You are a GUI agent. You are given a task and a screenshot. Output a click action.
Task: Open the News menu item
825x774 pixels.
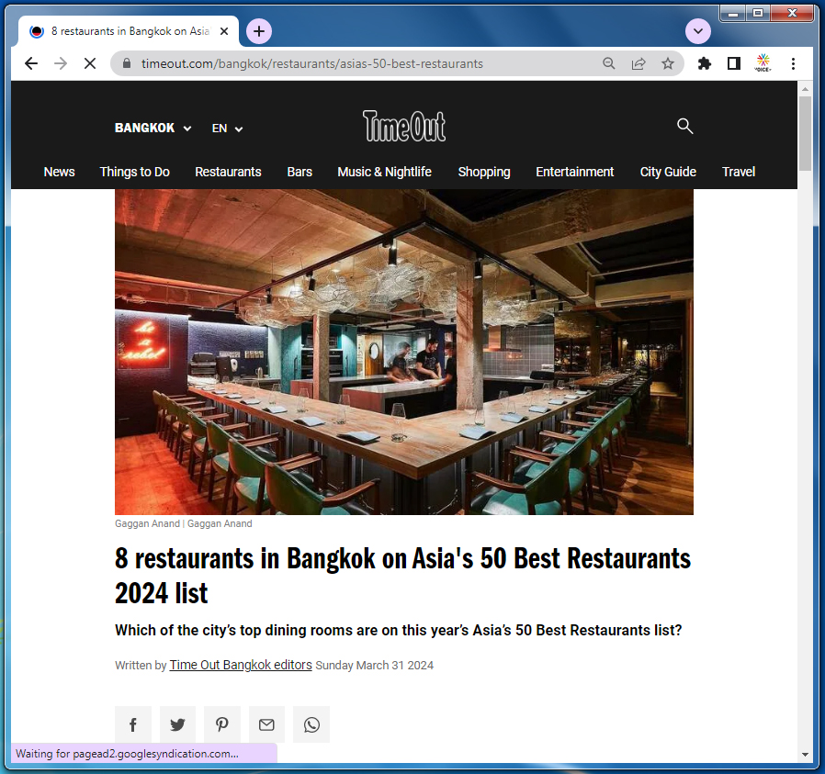pos(59,172)
